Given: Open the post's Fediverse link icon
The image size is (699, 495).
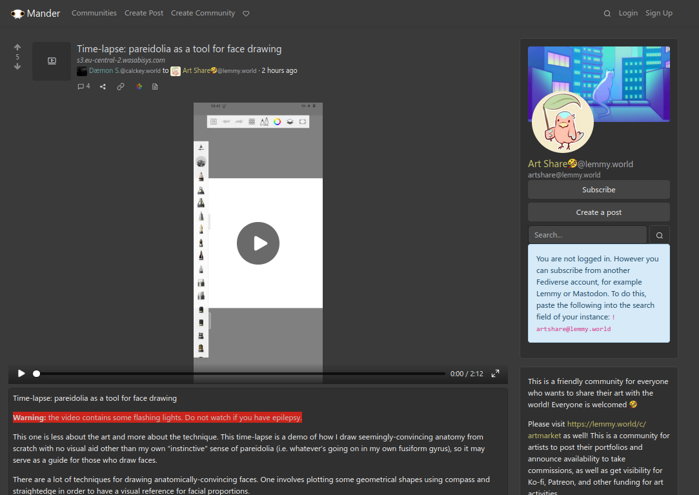Looking at the screenshot, I should coord(139,86).
